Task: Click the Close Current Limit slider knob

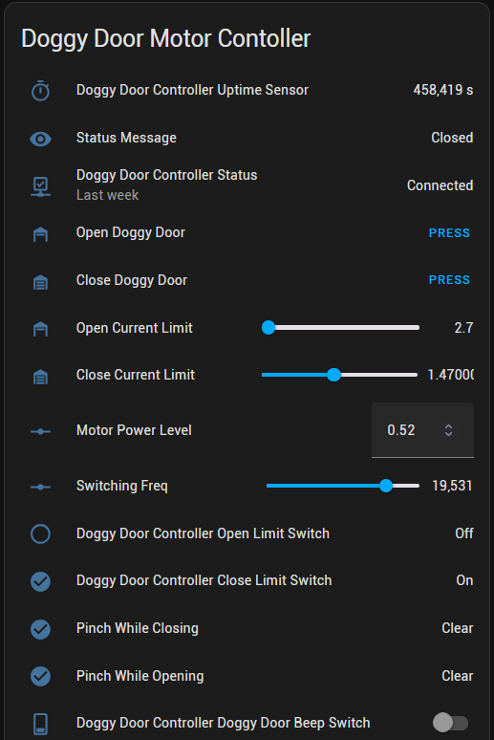Action: pyautogui.click(x=334, y=375)
